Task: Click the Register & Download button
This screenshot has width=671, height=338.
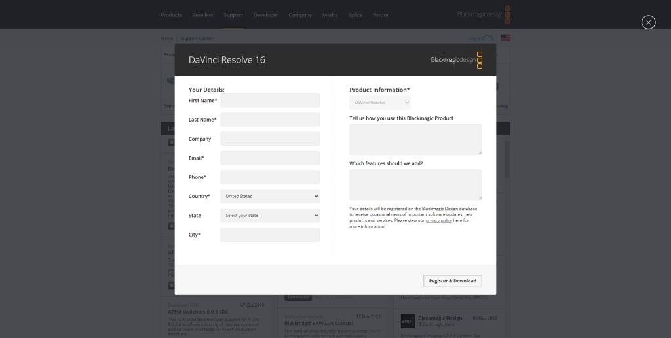Action: coord(453,281)
